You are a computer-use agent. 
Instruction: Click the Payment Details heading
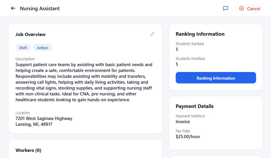(195, 106)
